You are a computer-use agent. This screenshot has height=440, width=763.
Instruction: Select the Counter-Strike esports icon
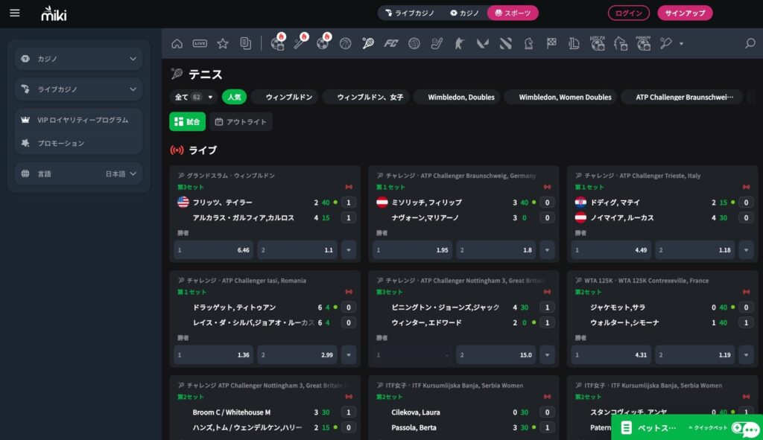[x=459, y=44]
